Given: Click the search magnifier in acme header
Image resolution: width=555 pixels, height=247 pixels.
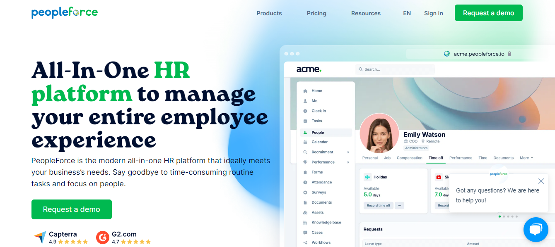Looking at the screenshot, I should coord(361,69).
